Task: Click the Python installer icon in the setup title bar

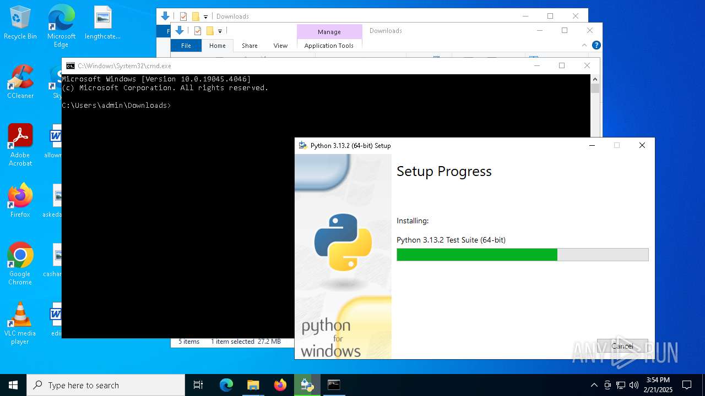Action: coord(303,146)
